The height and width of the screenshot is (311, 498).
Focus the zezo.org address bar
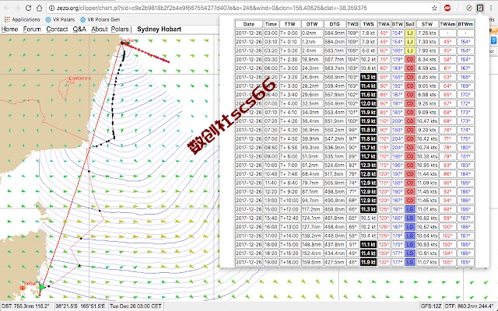click(x=241, y=9)
